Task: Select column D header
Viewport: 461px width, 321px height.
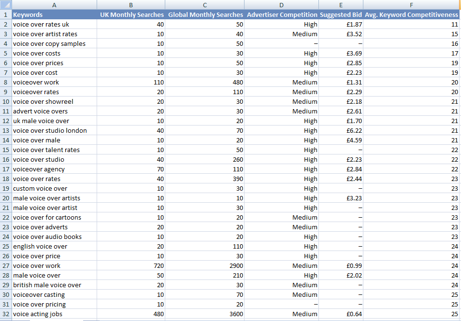Action: pyautogui.click(x=281, y=5)
